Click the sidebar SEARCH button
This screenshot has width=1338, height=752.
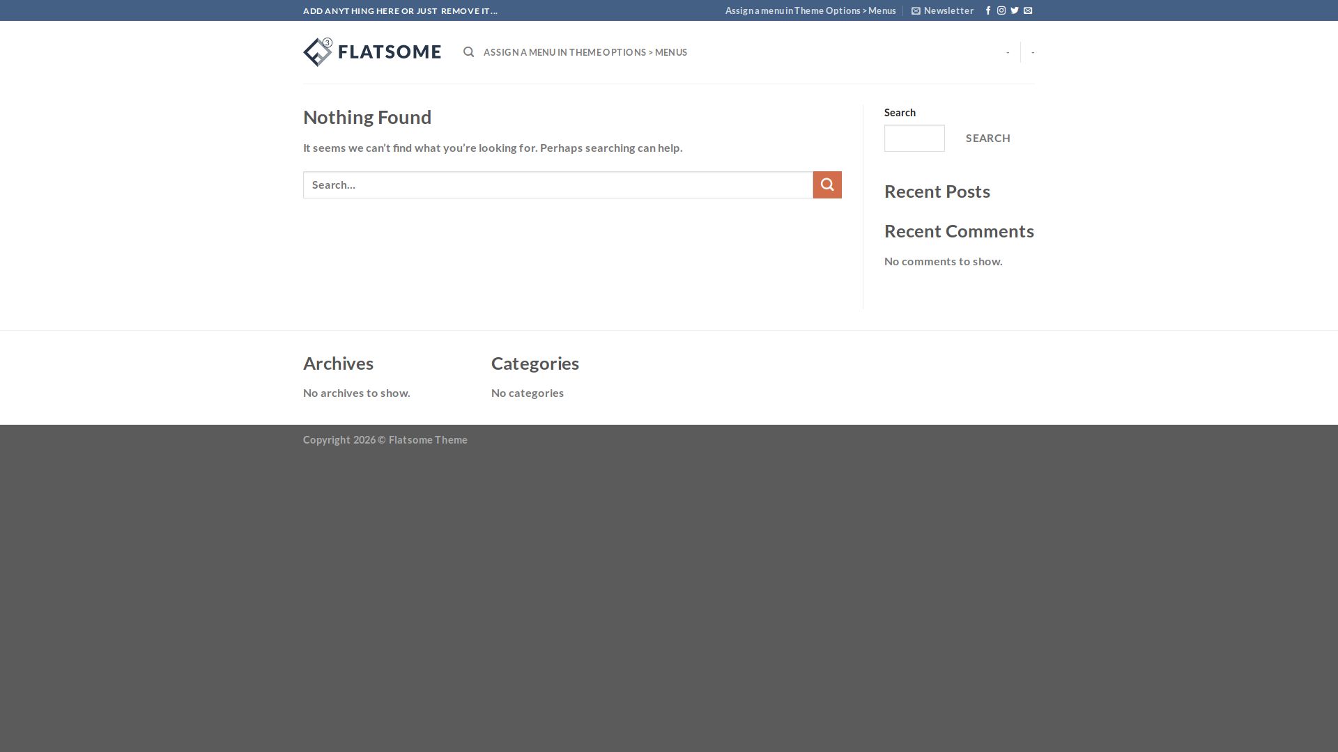pyautogui.click(x=987, y=138)
